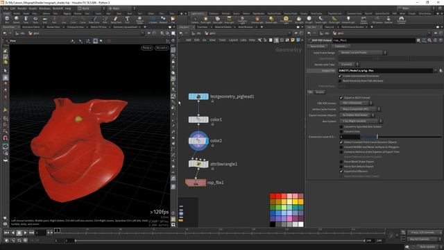Toggle Build Hierarchy from Path Attribute checkbox
444x250 pixels.
point(340,81)
